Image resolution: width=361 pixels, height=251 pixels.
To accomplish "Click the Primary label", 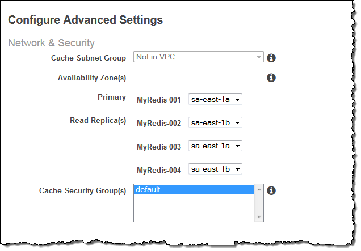I will pos(112,97).
